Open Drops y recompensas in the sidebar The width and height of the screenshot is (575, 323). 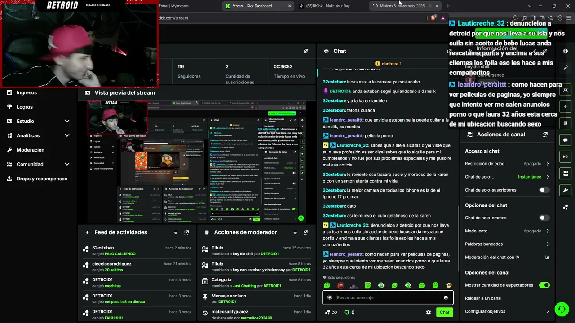[x=42, y=179]
